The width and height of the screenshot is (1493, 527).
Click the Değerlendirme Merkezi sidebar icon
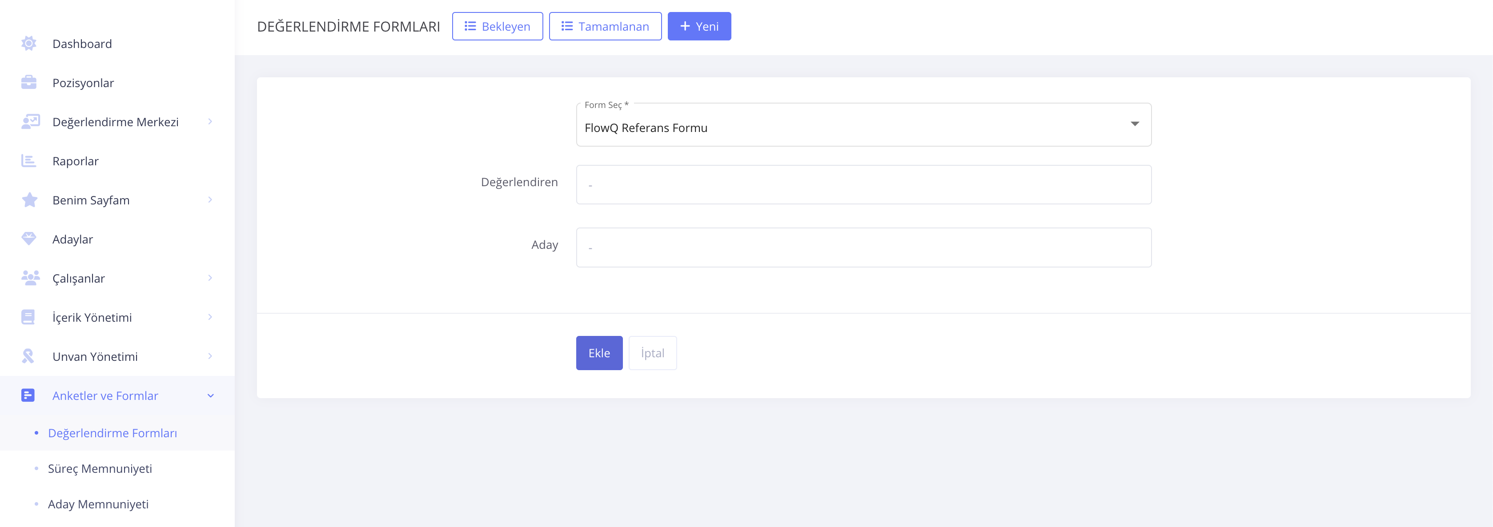click(30, 122)
